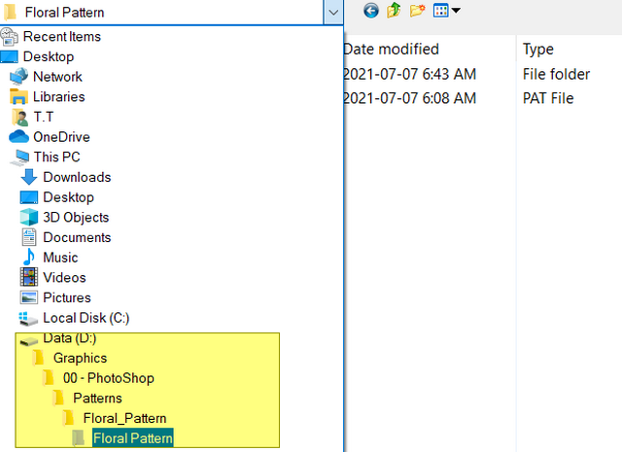The image size is (622, 452).
Task: Select Data (D:) drive
Action: tap(70, 338)
